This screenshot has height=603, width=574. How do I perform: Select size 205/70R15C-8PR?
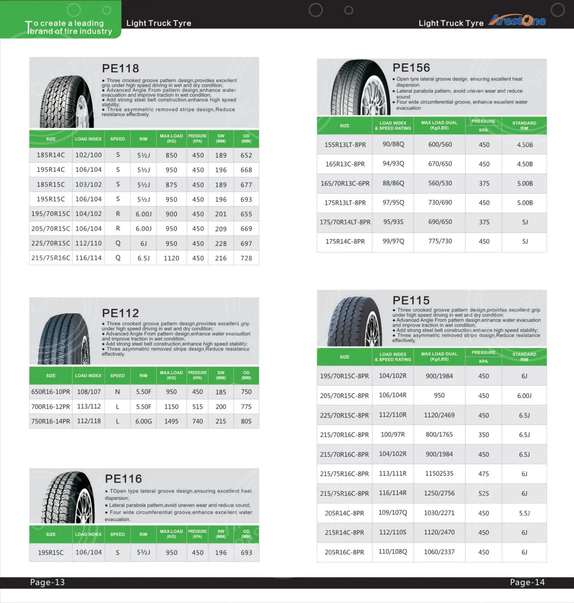click(344, 396)
